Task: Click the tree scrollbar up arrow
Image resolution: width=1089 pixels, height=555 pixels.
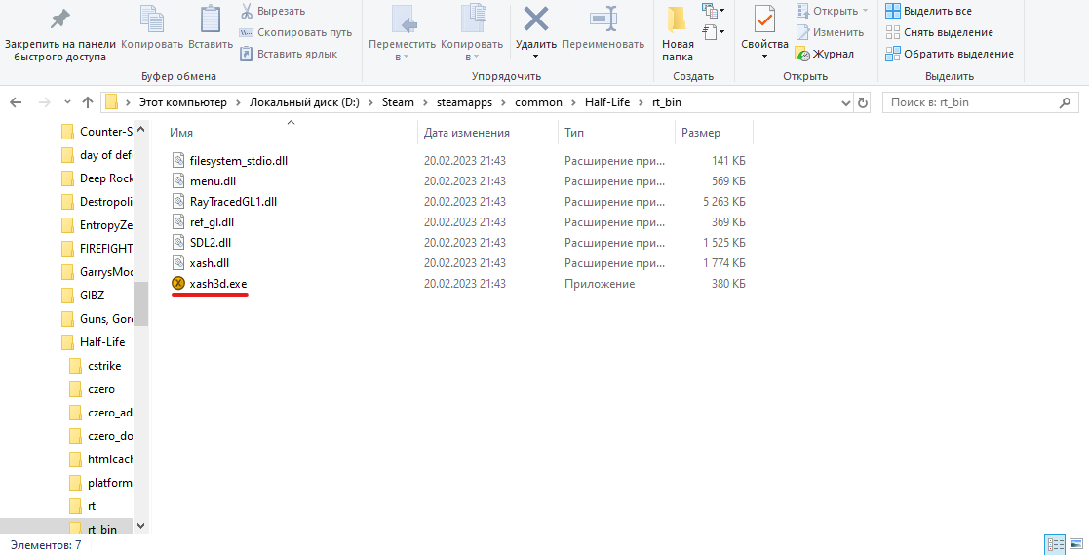Action: point(141,130)
